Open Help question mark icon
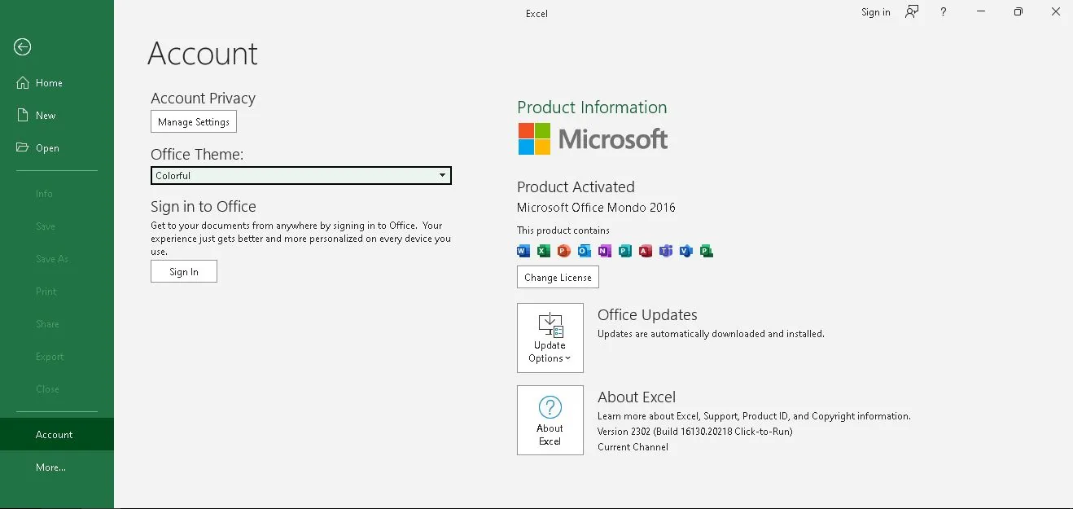 click(943, 12)
